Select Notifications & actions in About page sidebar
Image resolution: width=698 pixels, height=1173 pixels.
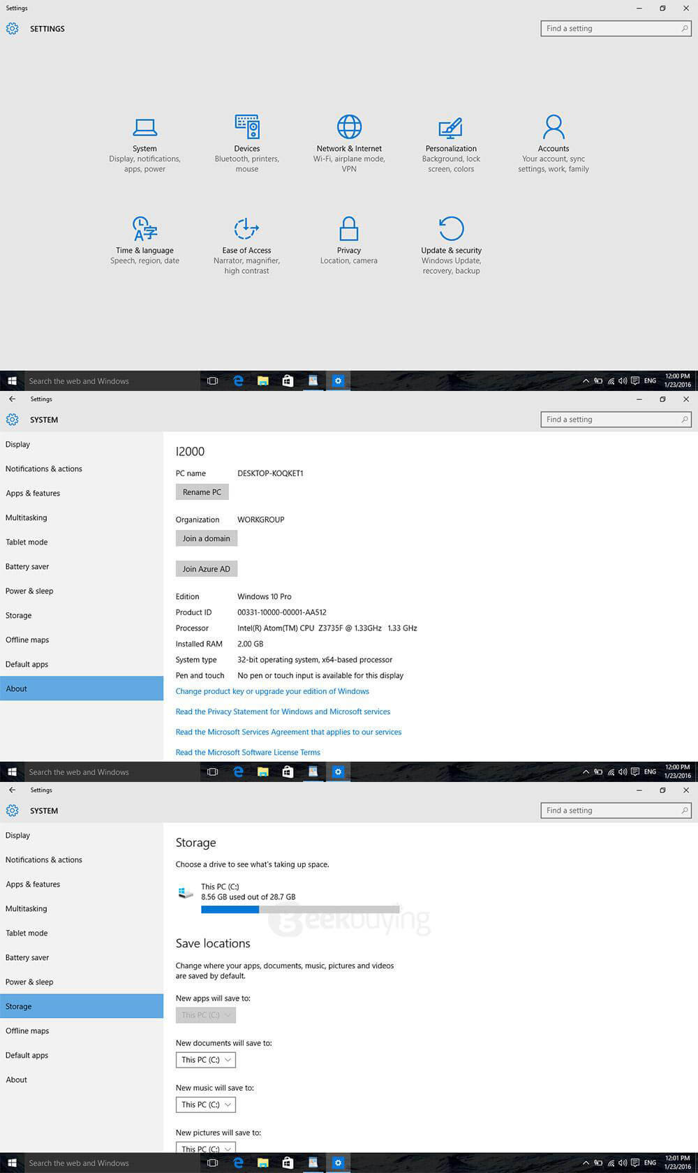pyautogui.click(x=82, y=469)
